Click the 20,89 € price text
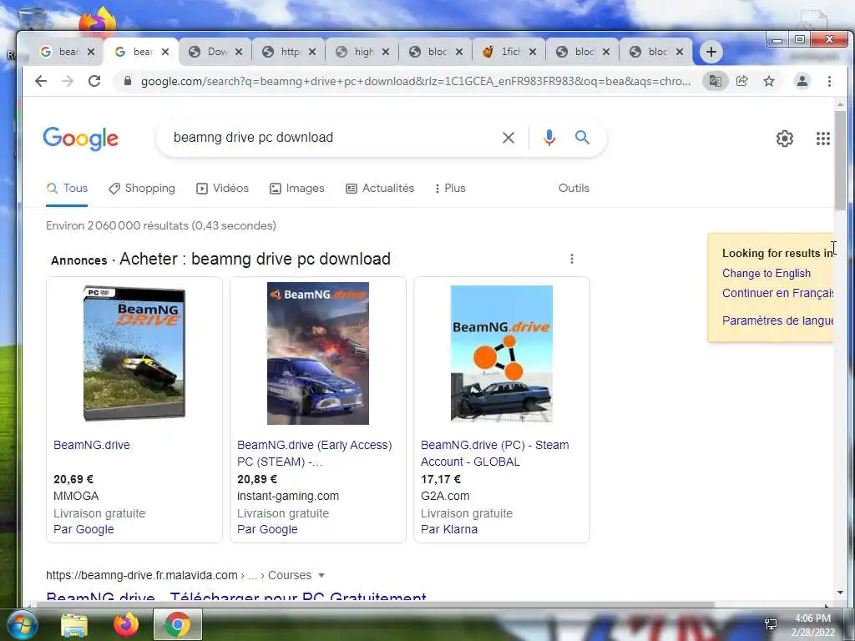This screenshot has width=855, height=641. click(257, 480)
